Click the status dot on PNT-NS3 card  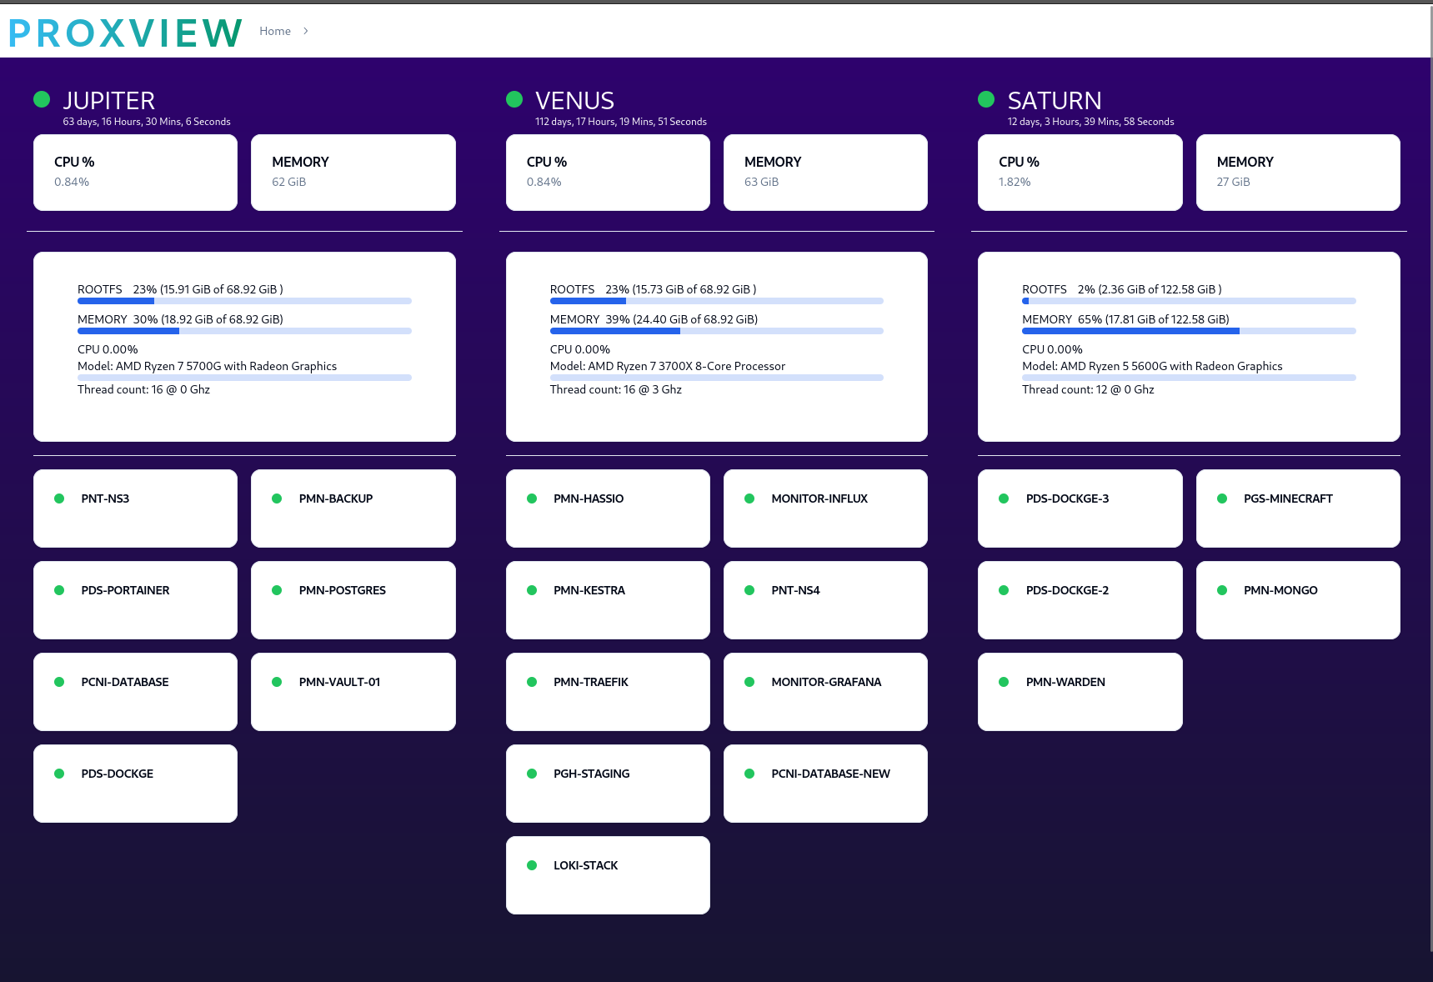59,499
